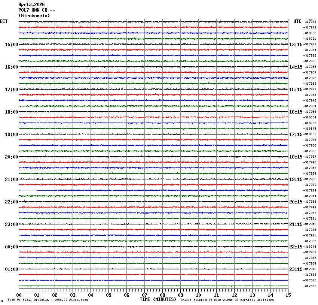Select the last offset value -317853

pyautogui.click(x=310, y=286)
